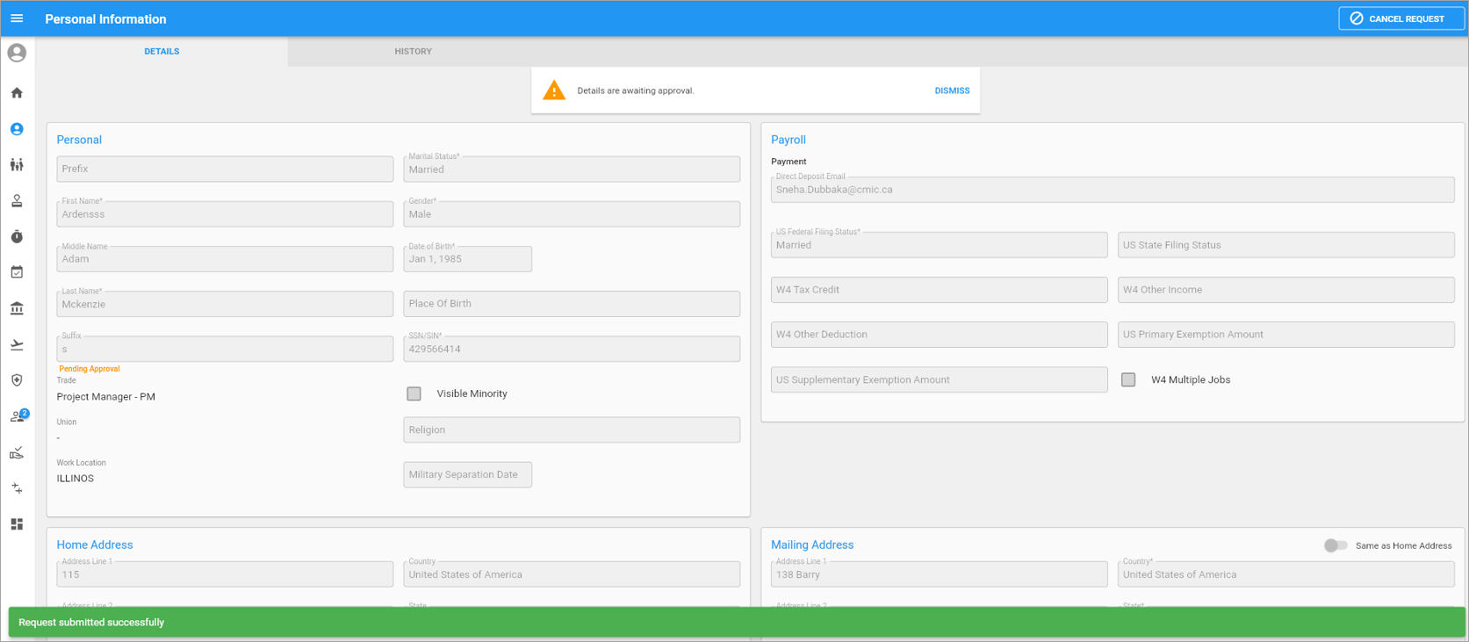Open the airplane takeoff sidebar icon

tap(17, 344)
